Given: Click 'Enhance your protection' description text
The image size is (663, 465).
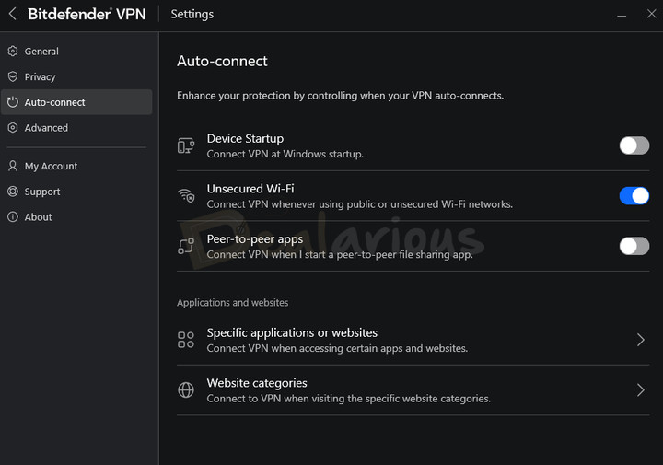Looking at the screenshot, I should pyautogui.click(x=340, y=96).
